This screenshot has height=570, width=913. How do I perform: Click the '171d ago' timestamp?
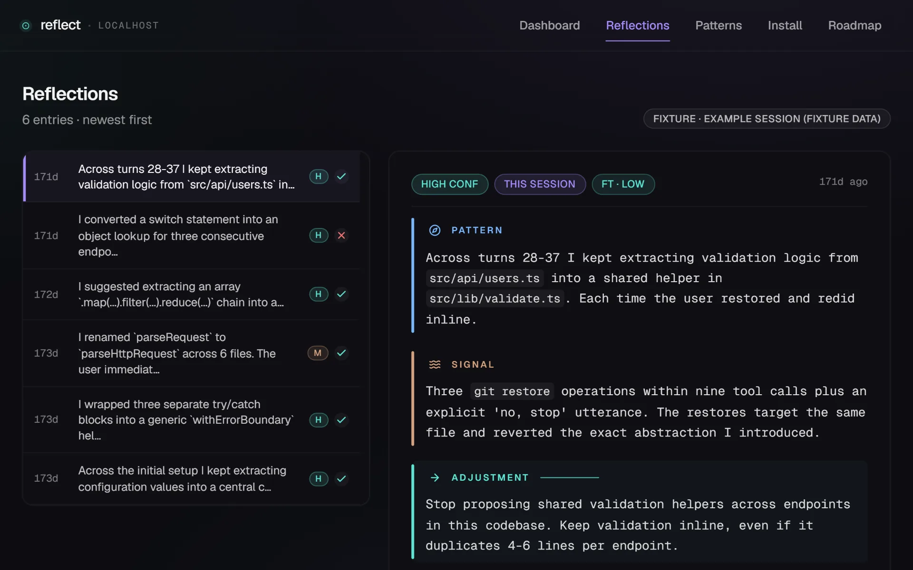843,182
